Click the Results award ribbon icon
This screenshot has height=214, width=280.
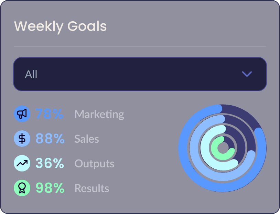point(22,188)
